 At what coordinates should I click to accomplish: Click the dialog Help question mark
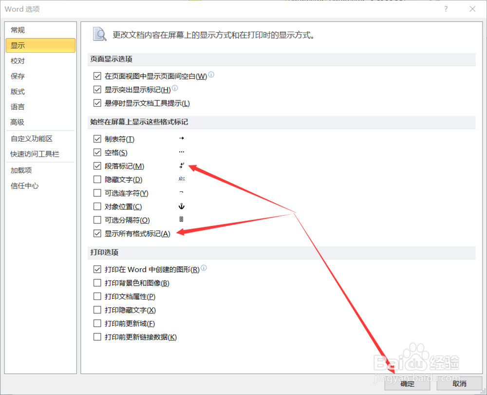[446, 9]
